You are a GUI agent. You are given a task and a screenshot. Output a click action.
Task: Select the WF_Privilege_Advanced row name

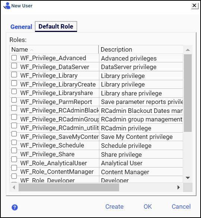[x=53, y=58]
